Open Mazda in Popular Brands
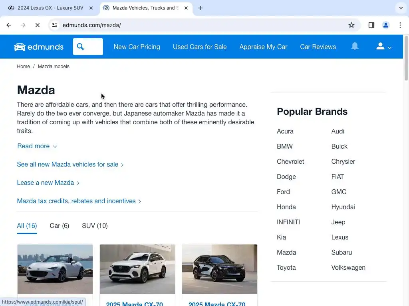 tap(286, 252)
